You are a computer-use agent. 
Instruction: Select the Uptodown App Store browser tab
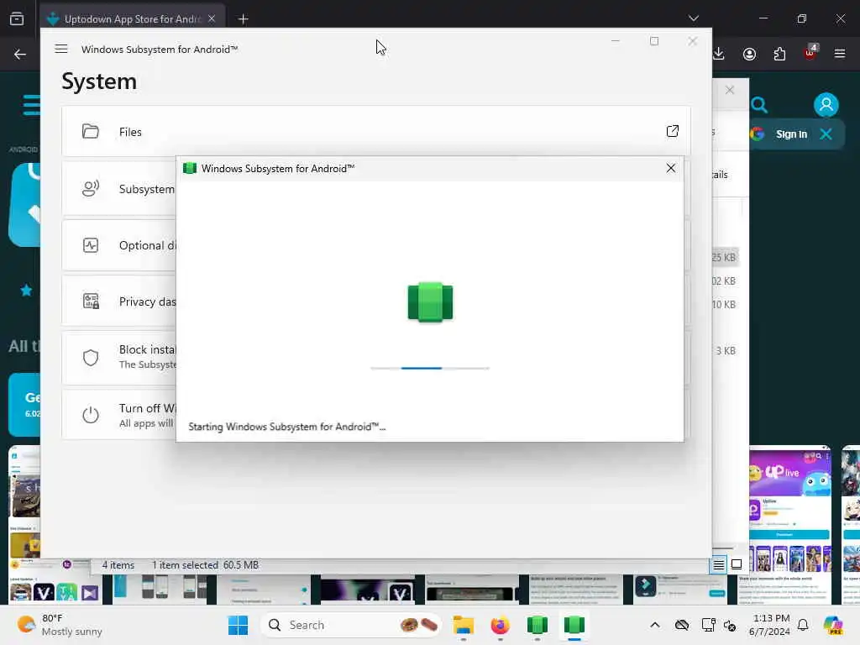click(132, 18)
